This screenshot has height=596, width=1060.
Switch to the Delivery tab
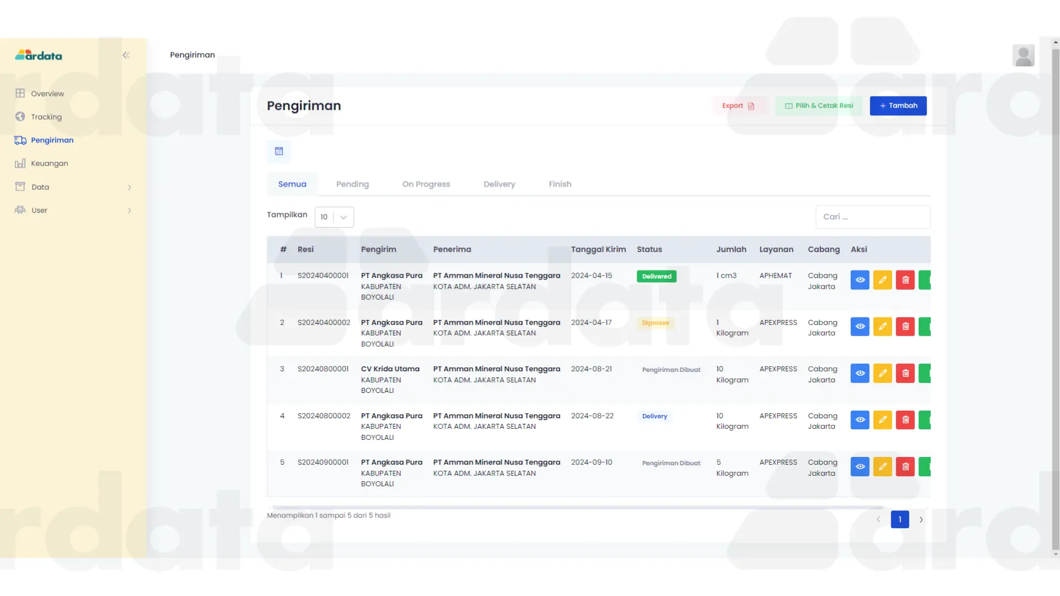(499, 184)
